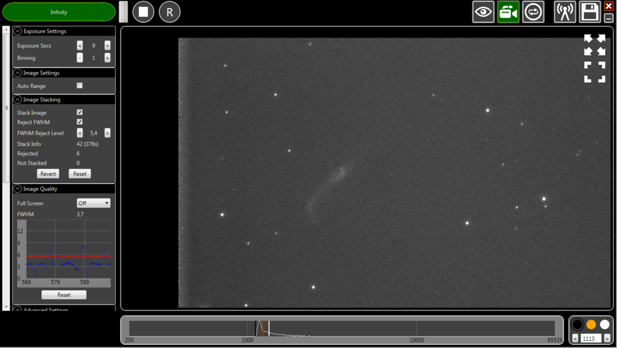
Task: Click the white marker on histogram
Action: click(269, 328)
